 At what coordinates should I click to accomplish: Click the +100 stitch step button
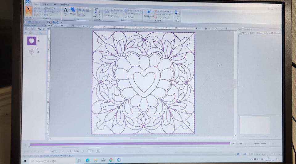[x=76, y=151]
